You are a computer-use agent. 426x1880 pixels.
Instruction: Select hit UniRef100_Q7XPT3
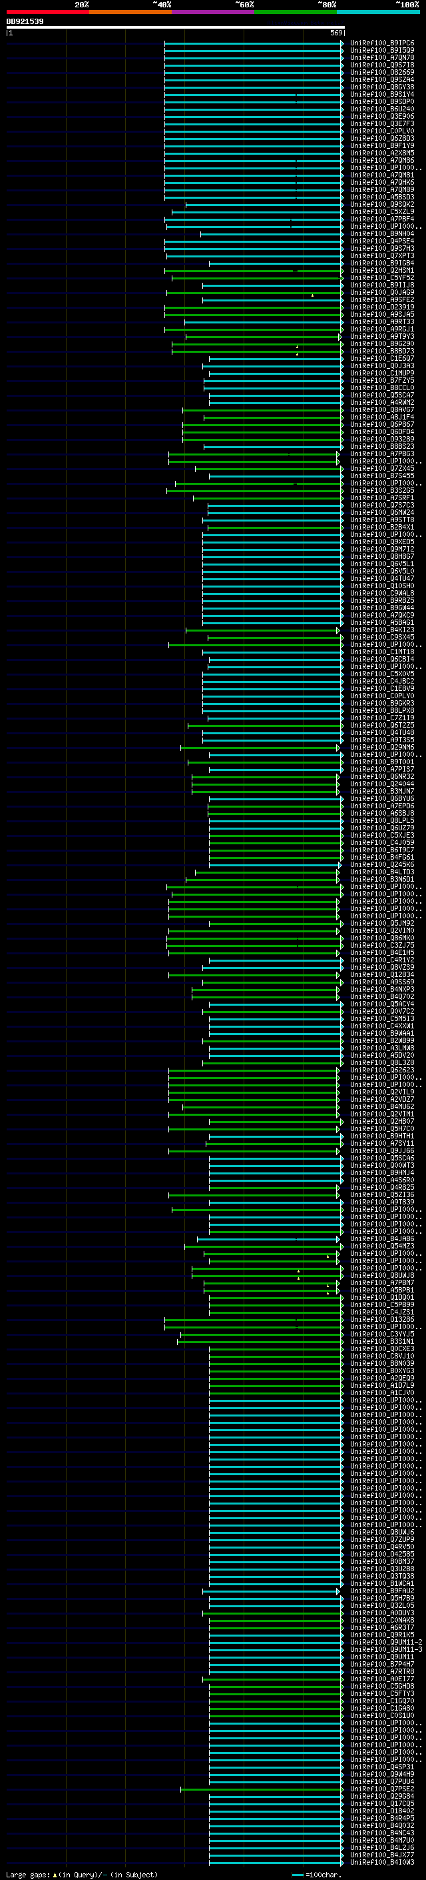coord(381,255)
